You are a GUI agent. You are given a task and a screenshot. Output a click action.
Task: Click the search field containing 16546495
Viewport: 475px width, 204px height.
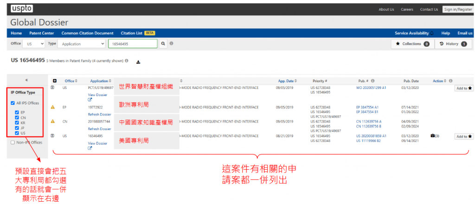pos(133,44)
